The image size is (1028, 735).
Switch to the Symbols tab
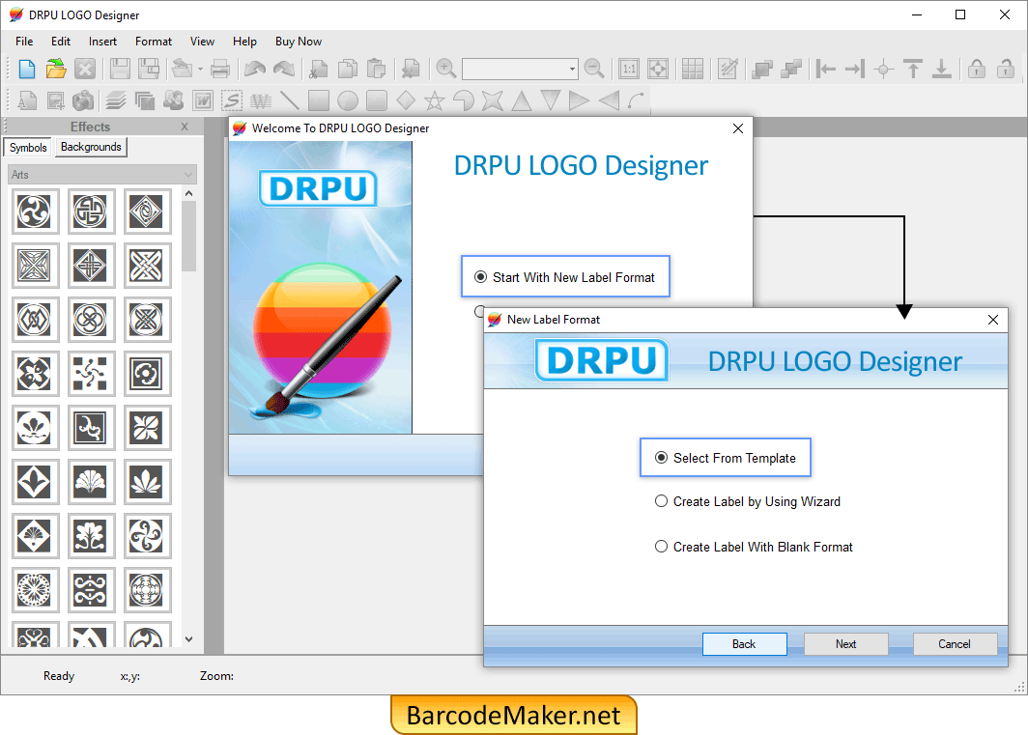[28, 148]
